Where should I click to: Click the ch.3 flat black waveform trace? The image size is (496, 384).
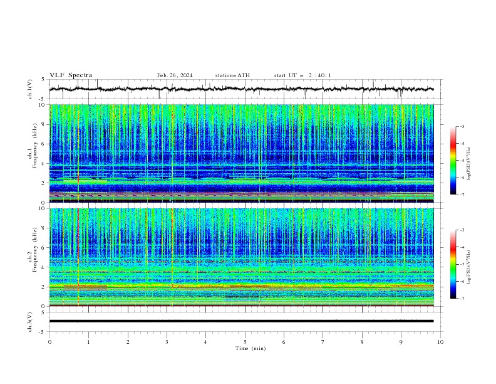click(241, 321)
